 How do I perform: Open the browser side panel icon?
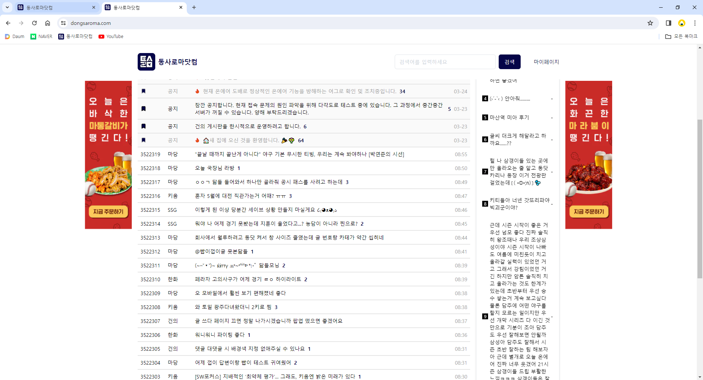668,23
